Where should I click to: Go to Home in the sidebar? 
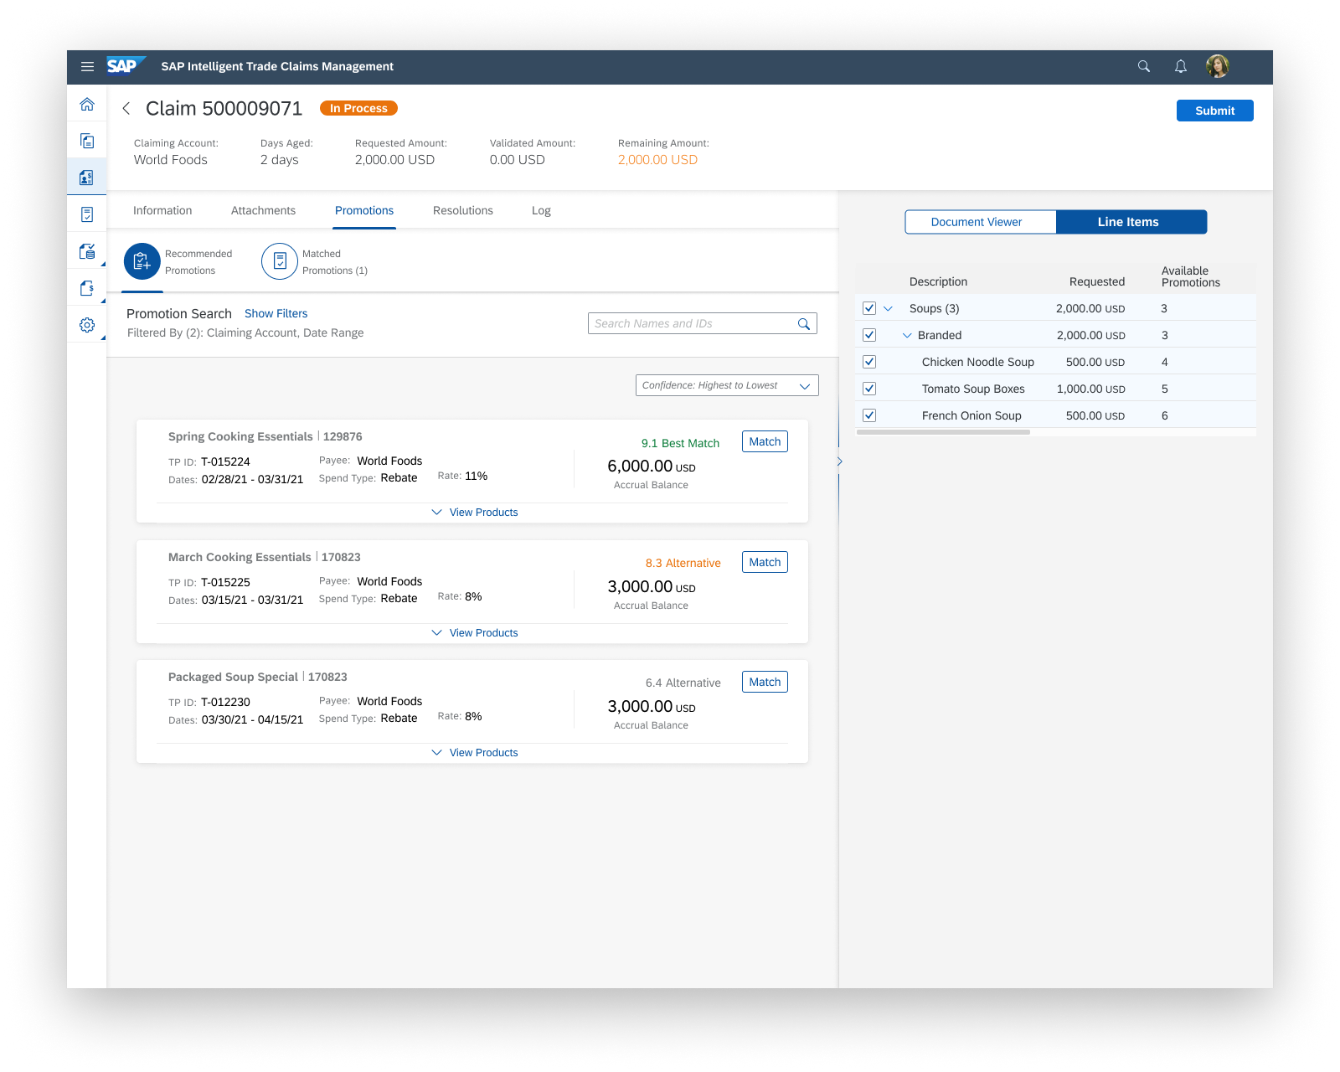(87, 105)
